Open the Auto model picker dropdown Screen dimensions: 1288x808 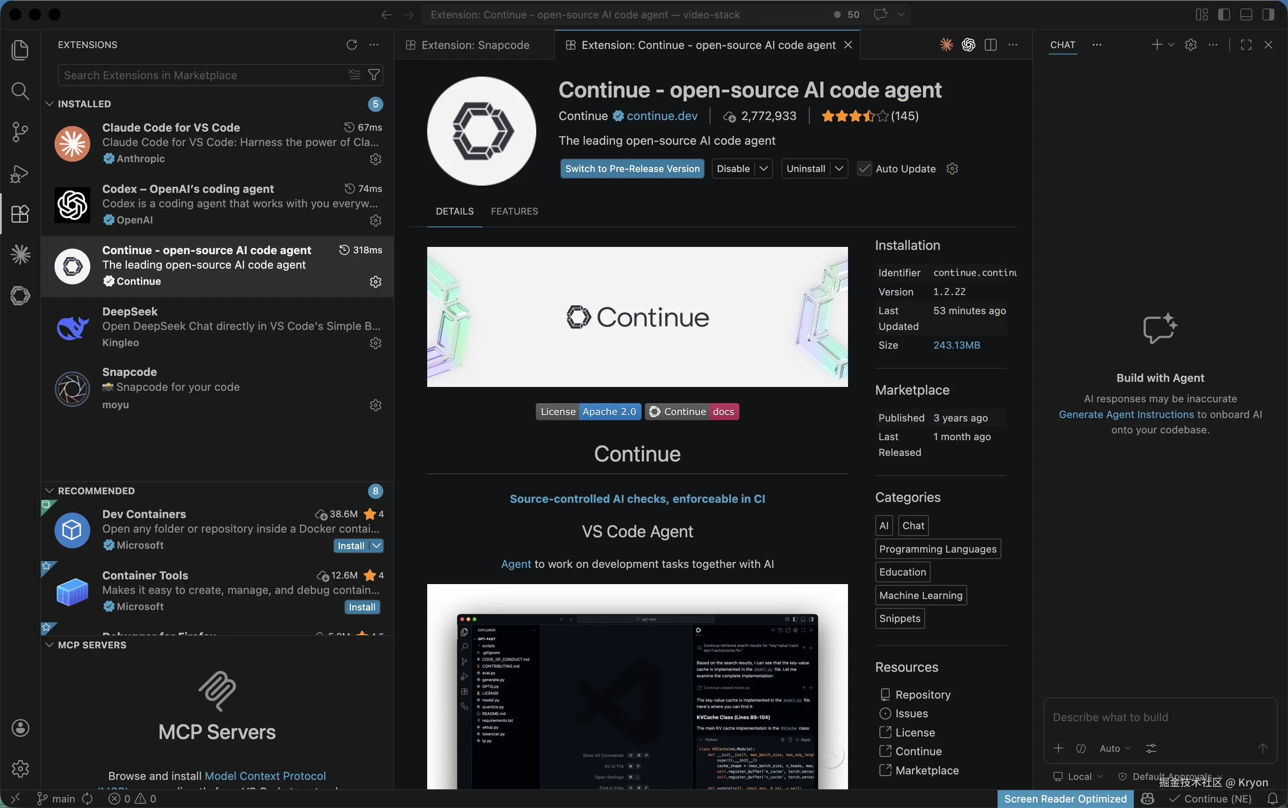[1115, 748]
